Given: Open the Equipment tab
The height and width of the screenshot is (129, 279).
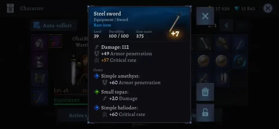Looking at the screenshot, I should click(67, 100).
